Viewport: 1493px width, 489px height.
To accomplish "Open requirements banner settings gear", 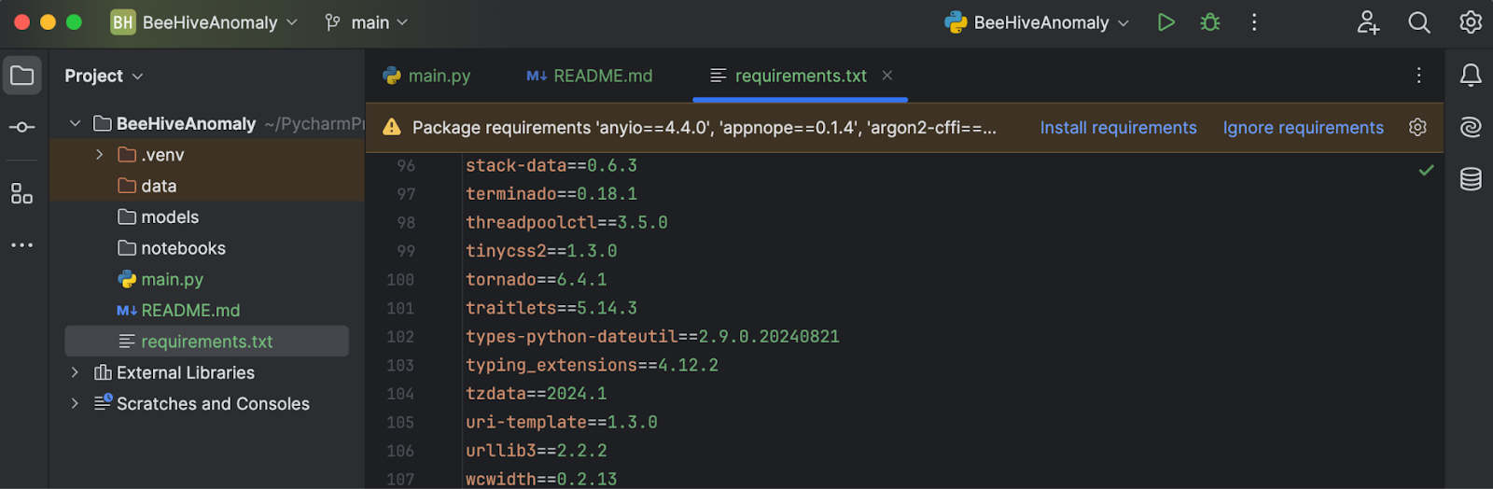I will click(1417, 127).
